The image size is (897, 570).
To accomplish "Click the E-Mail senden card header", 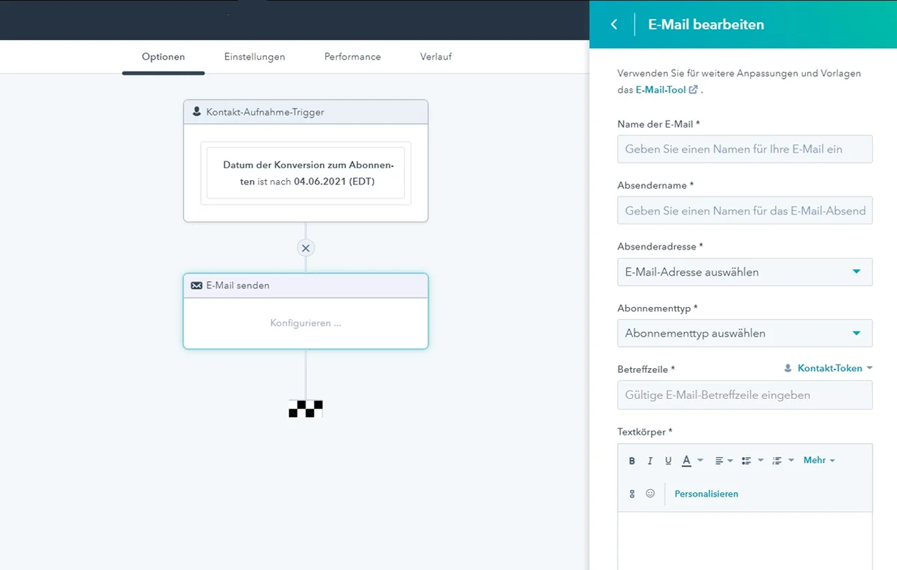I will (306, 285).
